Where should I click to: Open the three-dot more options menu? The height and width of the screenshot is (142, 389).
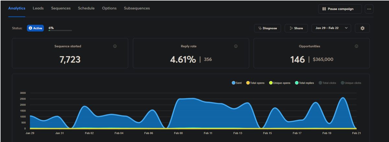coord(369,9)
